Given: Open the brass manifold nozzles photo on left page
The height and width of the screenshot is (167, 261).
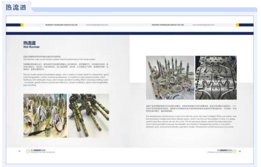Looking at the screenshot, I should pyautogui.click(x=88, y=115).
